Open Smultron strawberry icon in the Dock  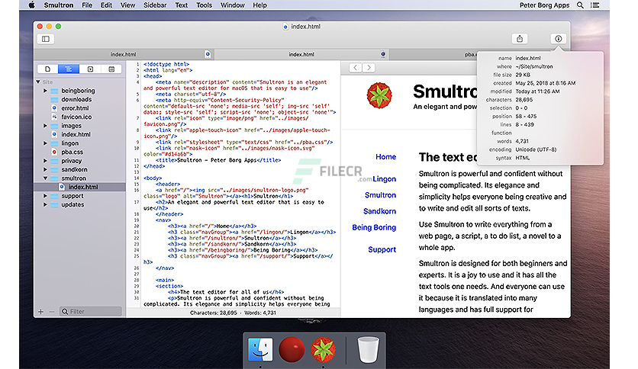323,349
